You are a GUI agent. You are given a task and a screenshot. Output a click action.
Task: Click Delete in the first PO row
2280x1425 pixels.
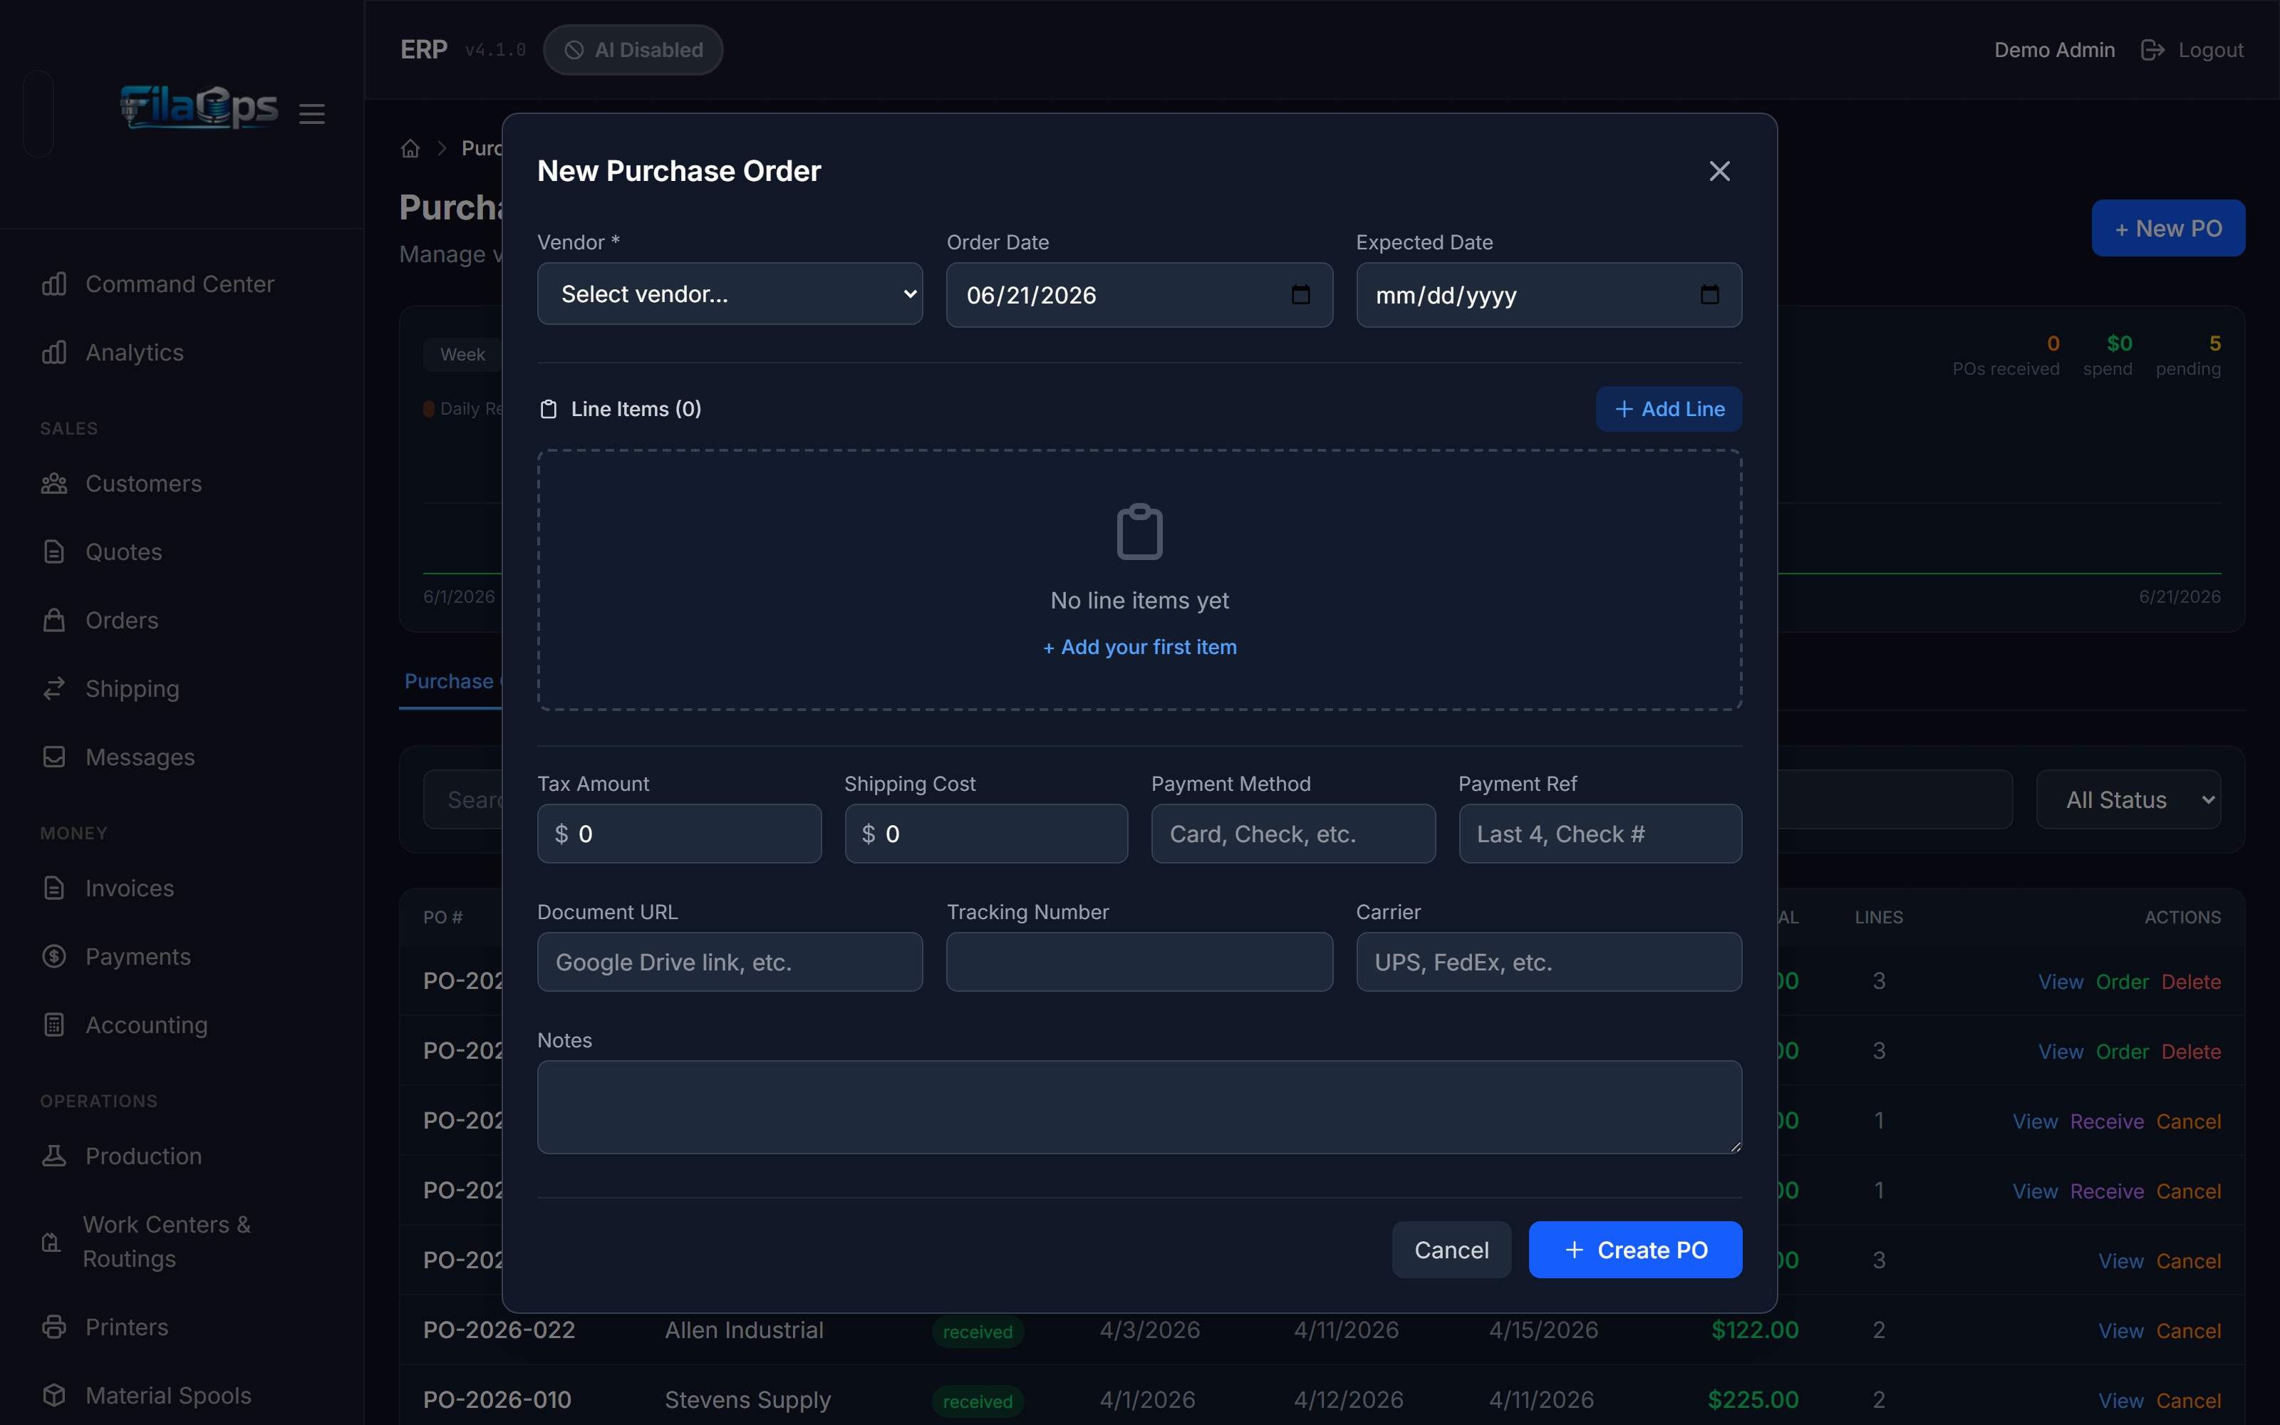click(2190, 981)
